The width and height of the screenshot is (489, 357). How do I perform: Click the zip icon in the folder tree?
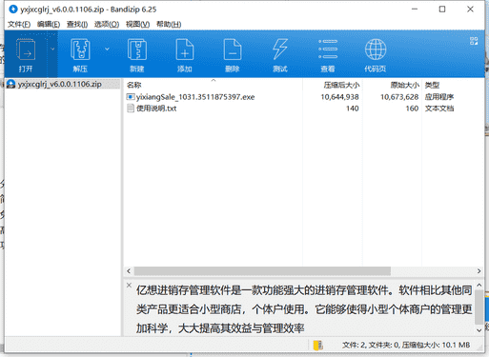tap(11, 84)
